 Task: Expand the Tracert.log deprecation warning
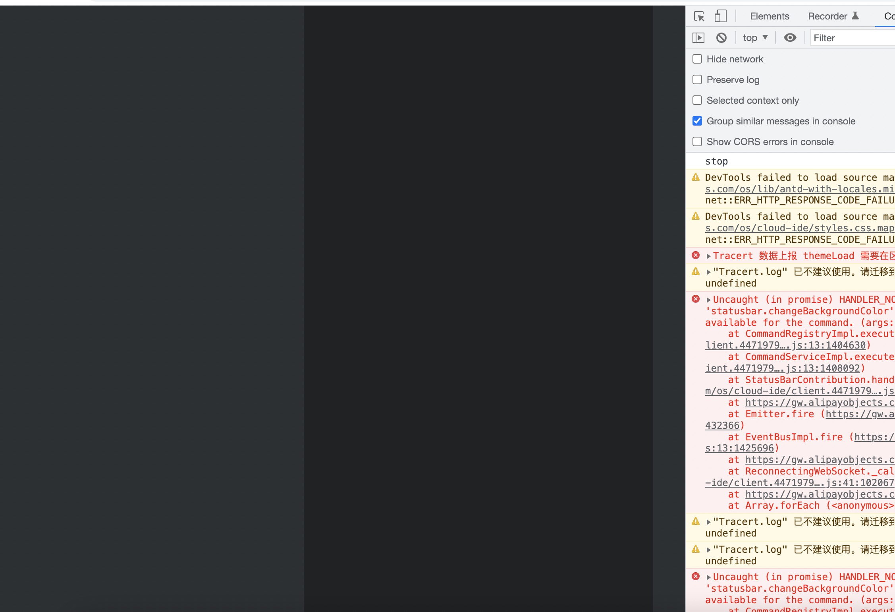(x=708, y=271)
